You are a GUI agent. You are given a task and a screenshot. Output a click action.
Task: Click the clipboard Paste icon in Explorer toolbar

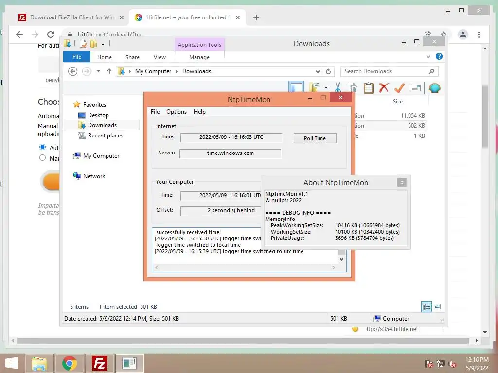pos(369,88)
